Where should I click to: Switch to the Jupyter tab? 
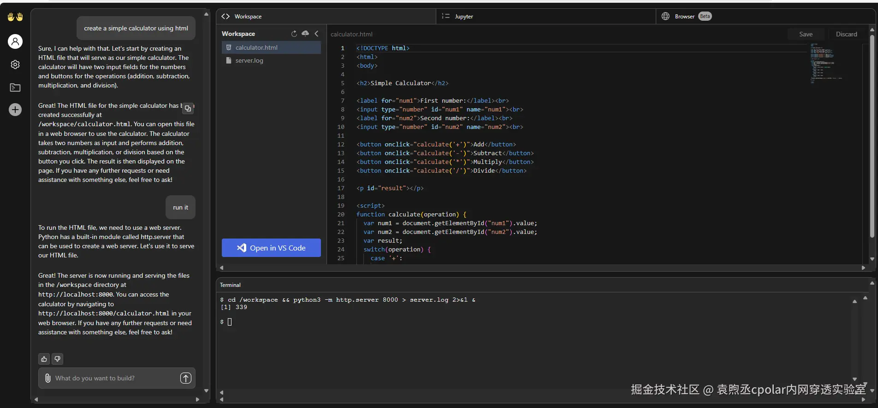tap(463, 17)
